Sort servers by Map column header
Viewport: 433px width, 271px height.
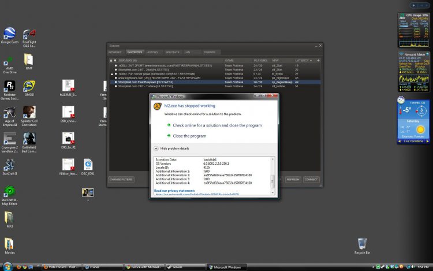pos(275,61)
